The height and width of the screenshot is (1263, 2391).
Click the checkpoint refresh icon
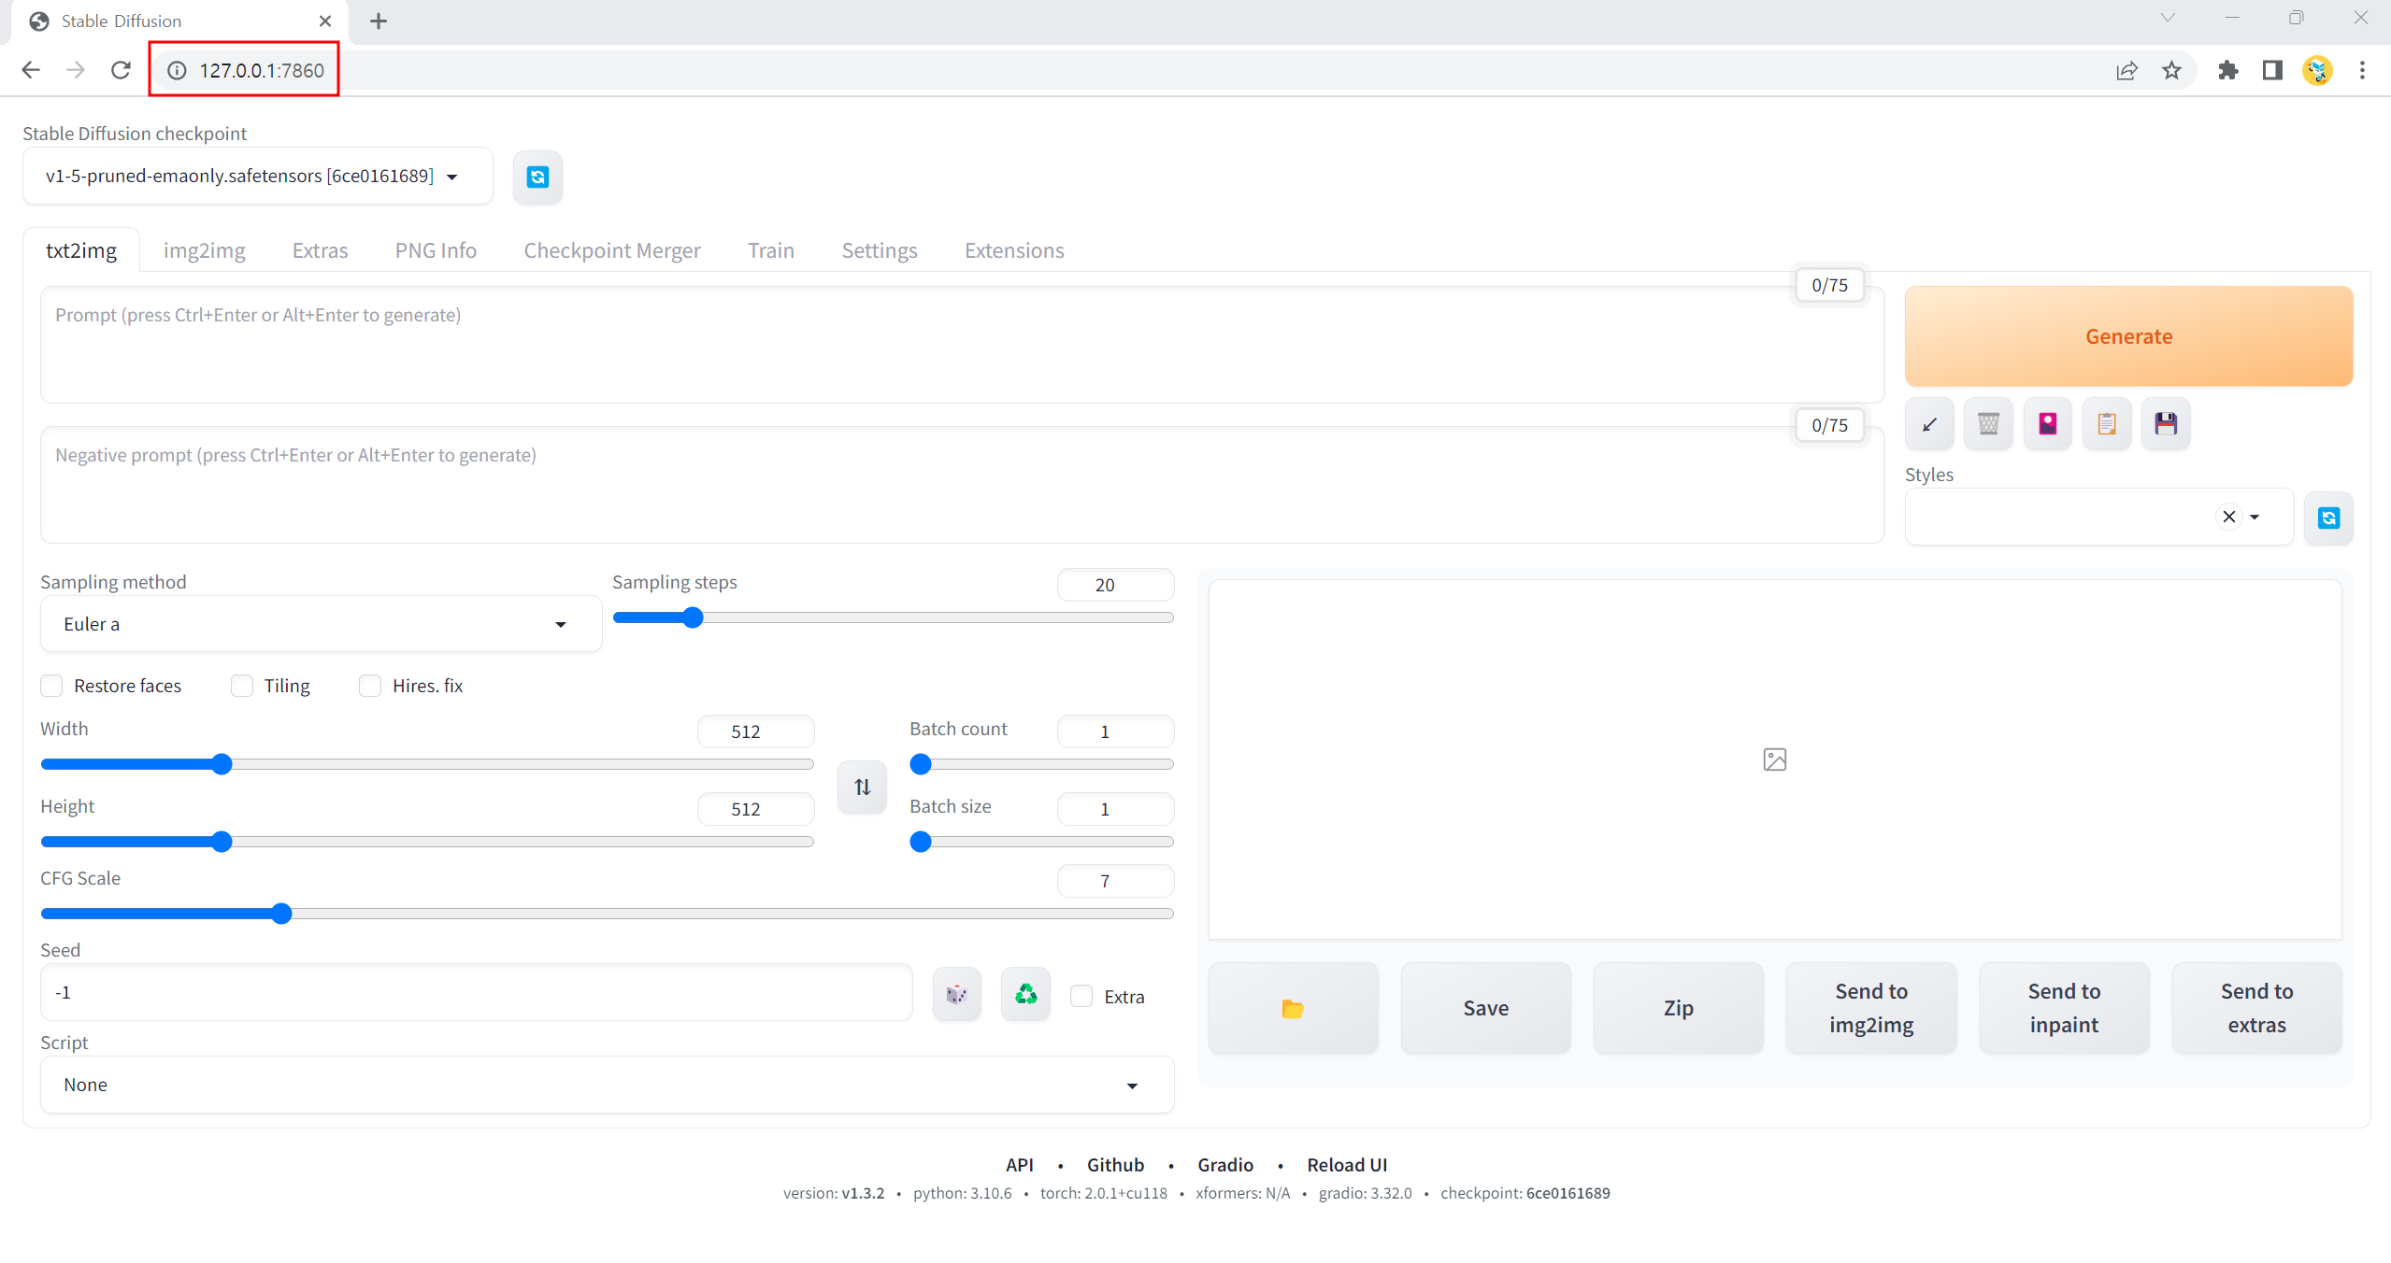[x=537, y=177]
